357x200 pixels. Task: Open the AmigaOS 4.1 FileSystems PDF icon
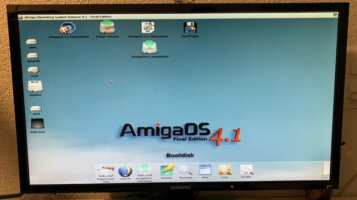click(148, 27)
